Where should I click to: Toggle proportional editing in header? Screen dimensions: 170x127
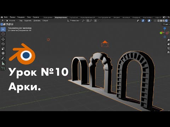point(96,21)
